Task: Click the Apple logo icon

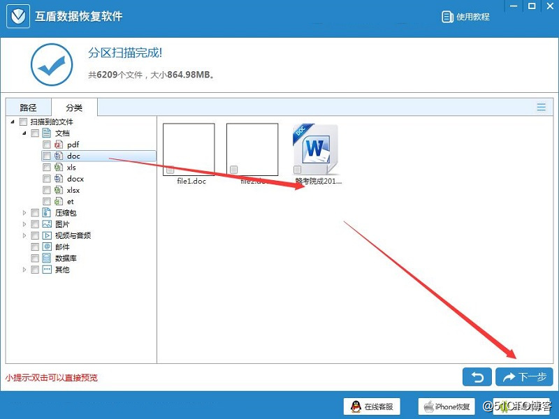Action: point(428,406)
